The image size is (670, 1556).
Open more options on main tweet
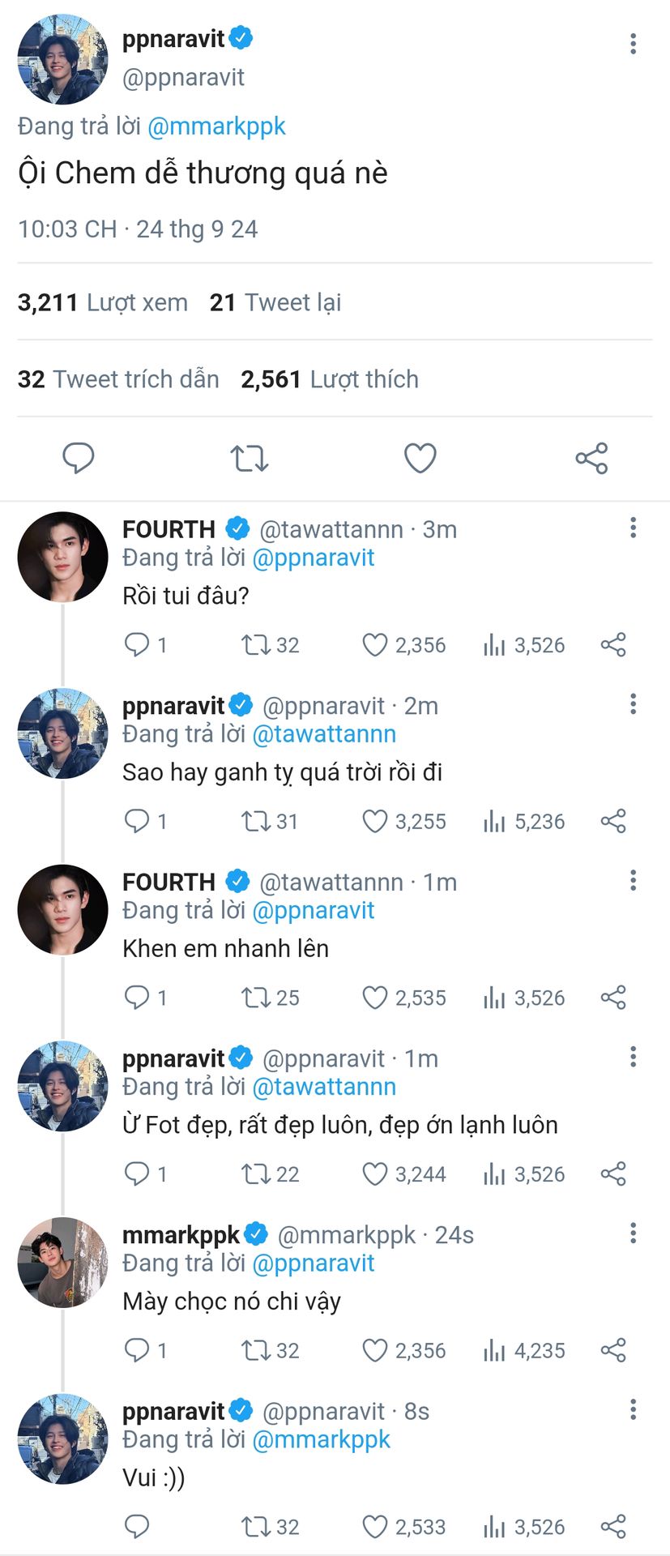pyautogui.click(x=633, y=44)
